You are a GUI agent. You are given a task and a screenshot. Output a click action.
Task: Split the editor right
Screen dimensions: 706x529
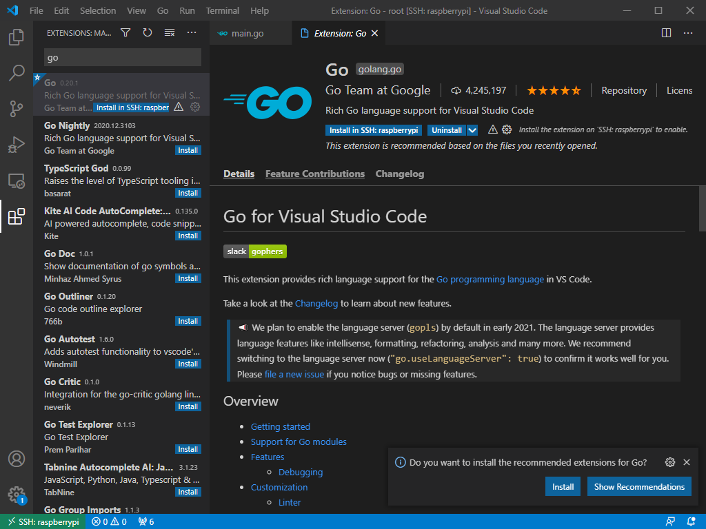667,33
